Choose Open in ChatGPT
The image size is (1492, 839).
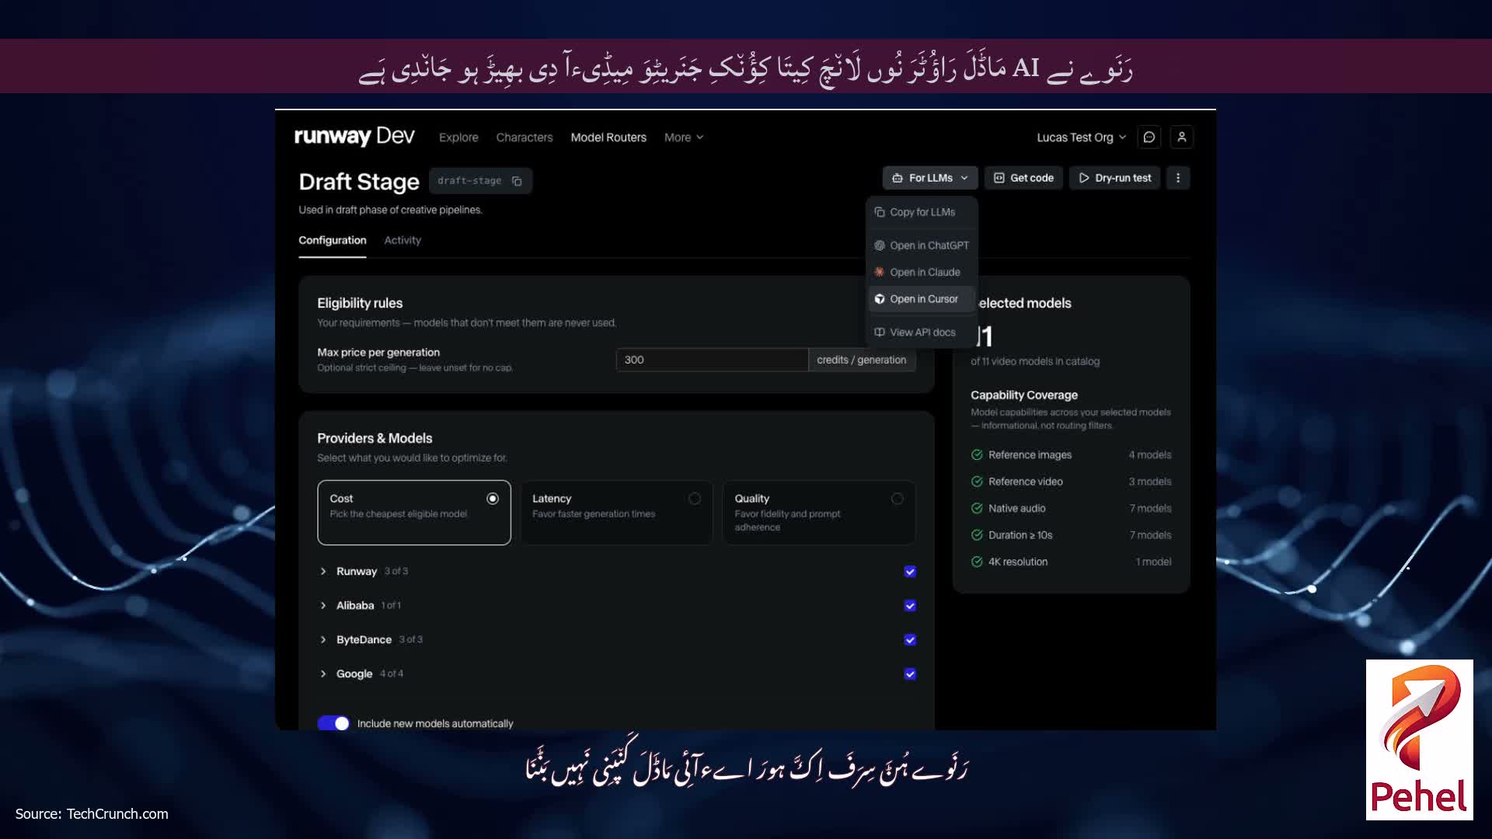(x=922, y=245)
